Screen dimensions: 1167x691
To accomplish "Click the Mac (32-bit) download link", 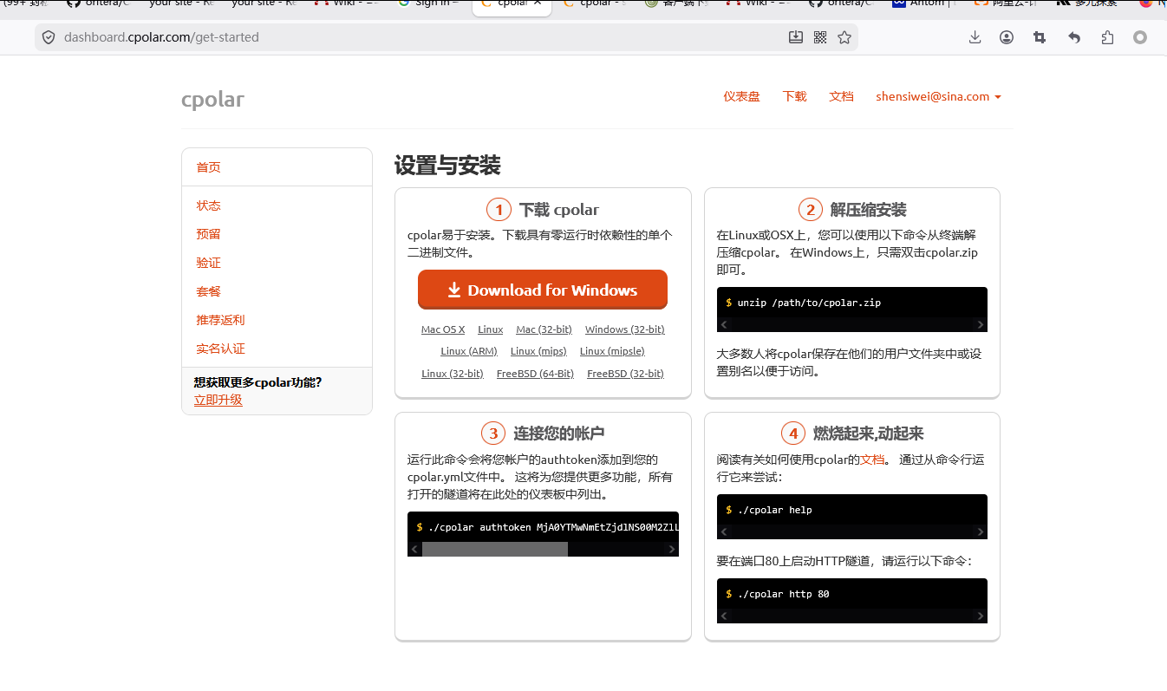I will point(544,329).
